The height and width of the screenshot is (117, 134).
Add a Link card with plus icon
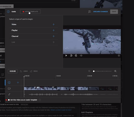click(x=54, y=42)
